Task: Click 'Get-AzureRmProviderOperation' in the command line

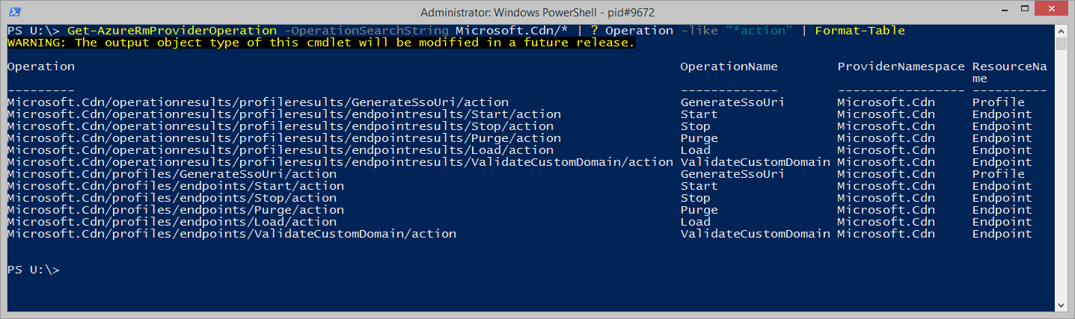Action: tap(172, 31)
